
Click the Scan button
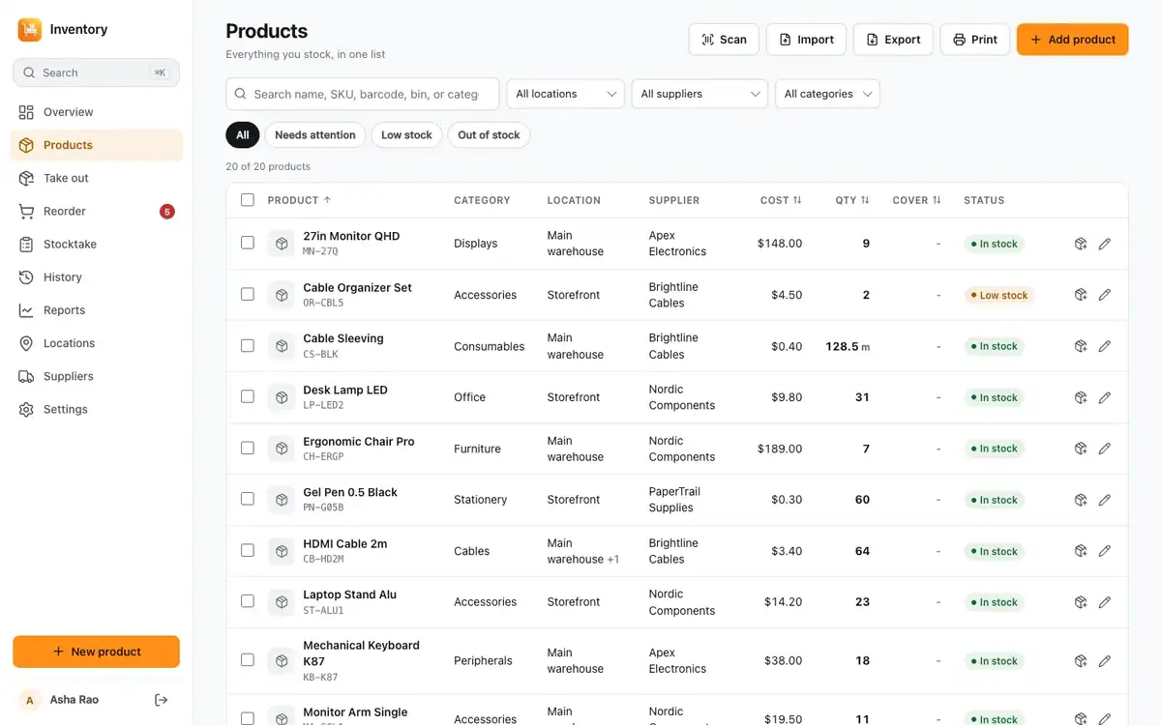(x=724, y=40)
